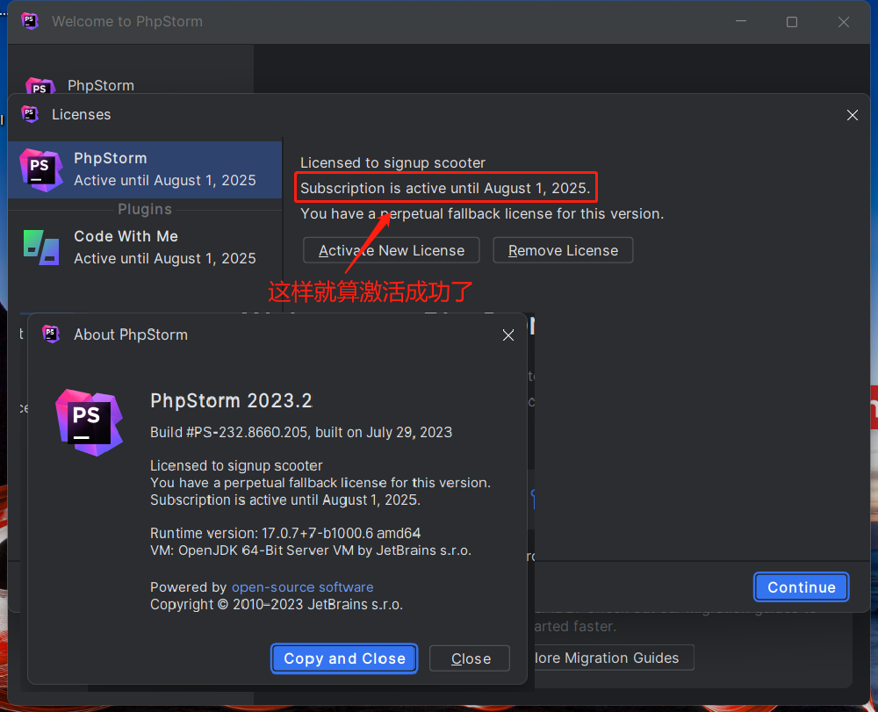Click perpetual fallback license text in Licenses dialog
The image size is (878, 712).
(482, 214)
